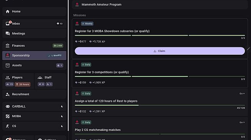
Task: Click the CS running figure icon
Action: click(8, 126)
